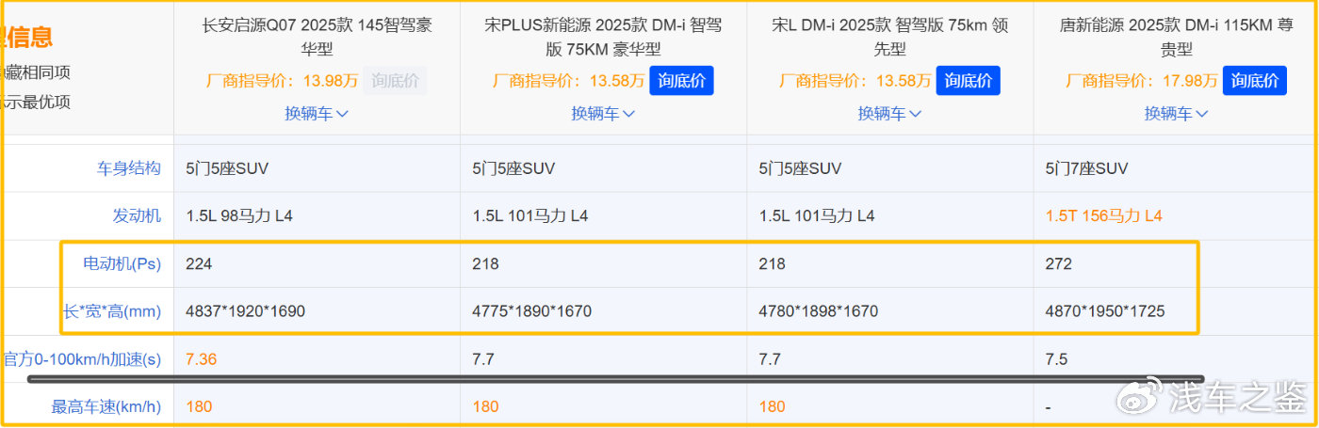
Task: Select motor power 218 for 宋L DM-i
Action: click(x=772, y=264)
